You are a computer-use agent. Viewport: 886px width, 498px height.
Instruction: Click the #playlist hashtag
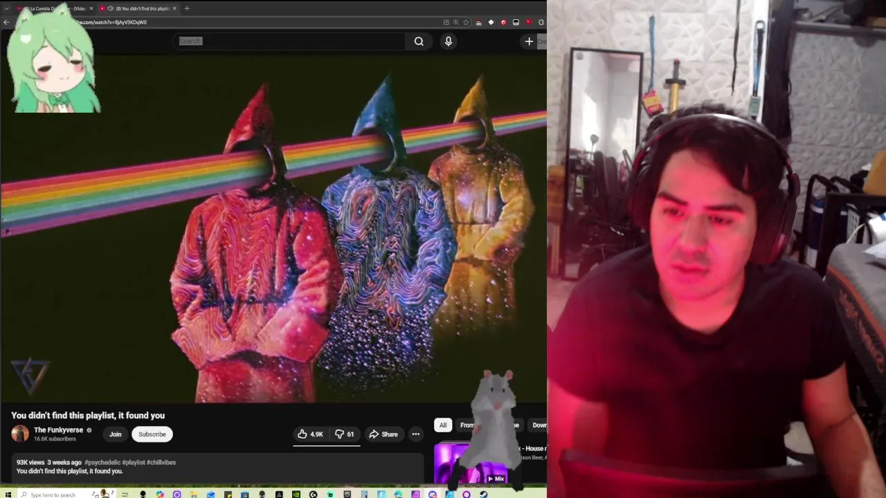134,462
